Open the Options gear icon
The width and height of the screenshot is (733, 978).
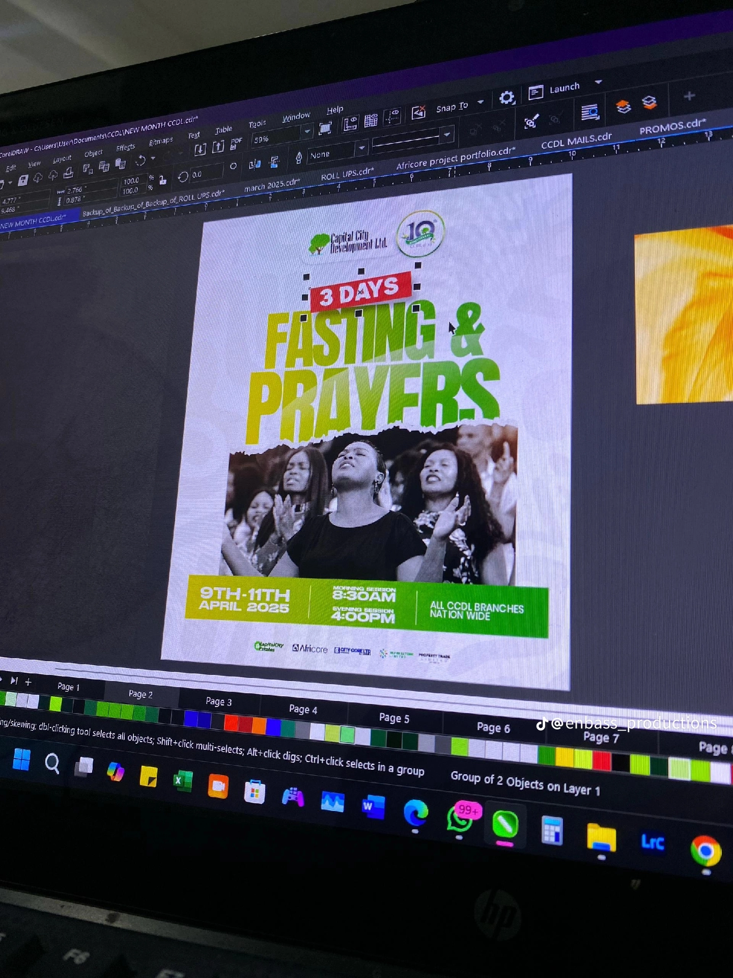pos(506,97)
